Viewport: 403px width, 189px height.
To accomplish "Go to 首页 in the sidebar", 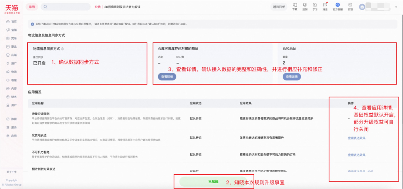I will 12,21.
